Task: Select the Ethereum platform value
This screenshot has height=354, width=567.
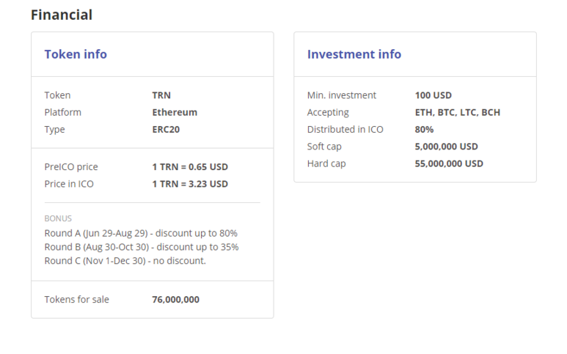Action: 175,112
